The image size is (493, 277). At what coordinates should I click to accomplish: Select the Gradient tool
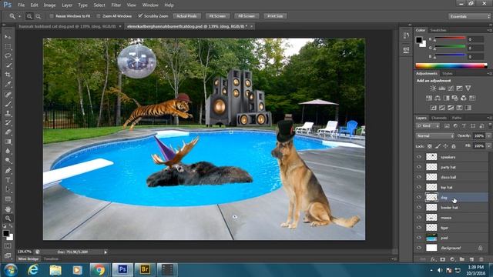[8, 142]
